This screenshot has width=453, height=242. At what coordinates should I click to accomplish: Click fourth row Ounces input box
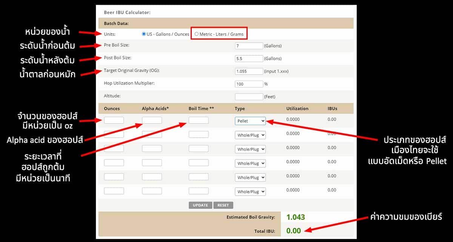(x=114, y=162)
